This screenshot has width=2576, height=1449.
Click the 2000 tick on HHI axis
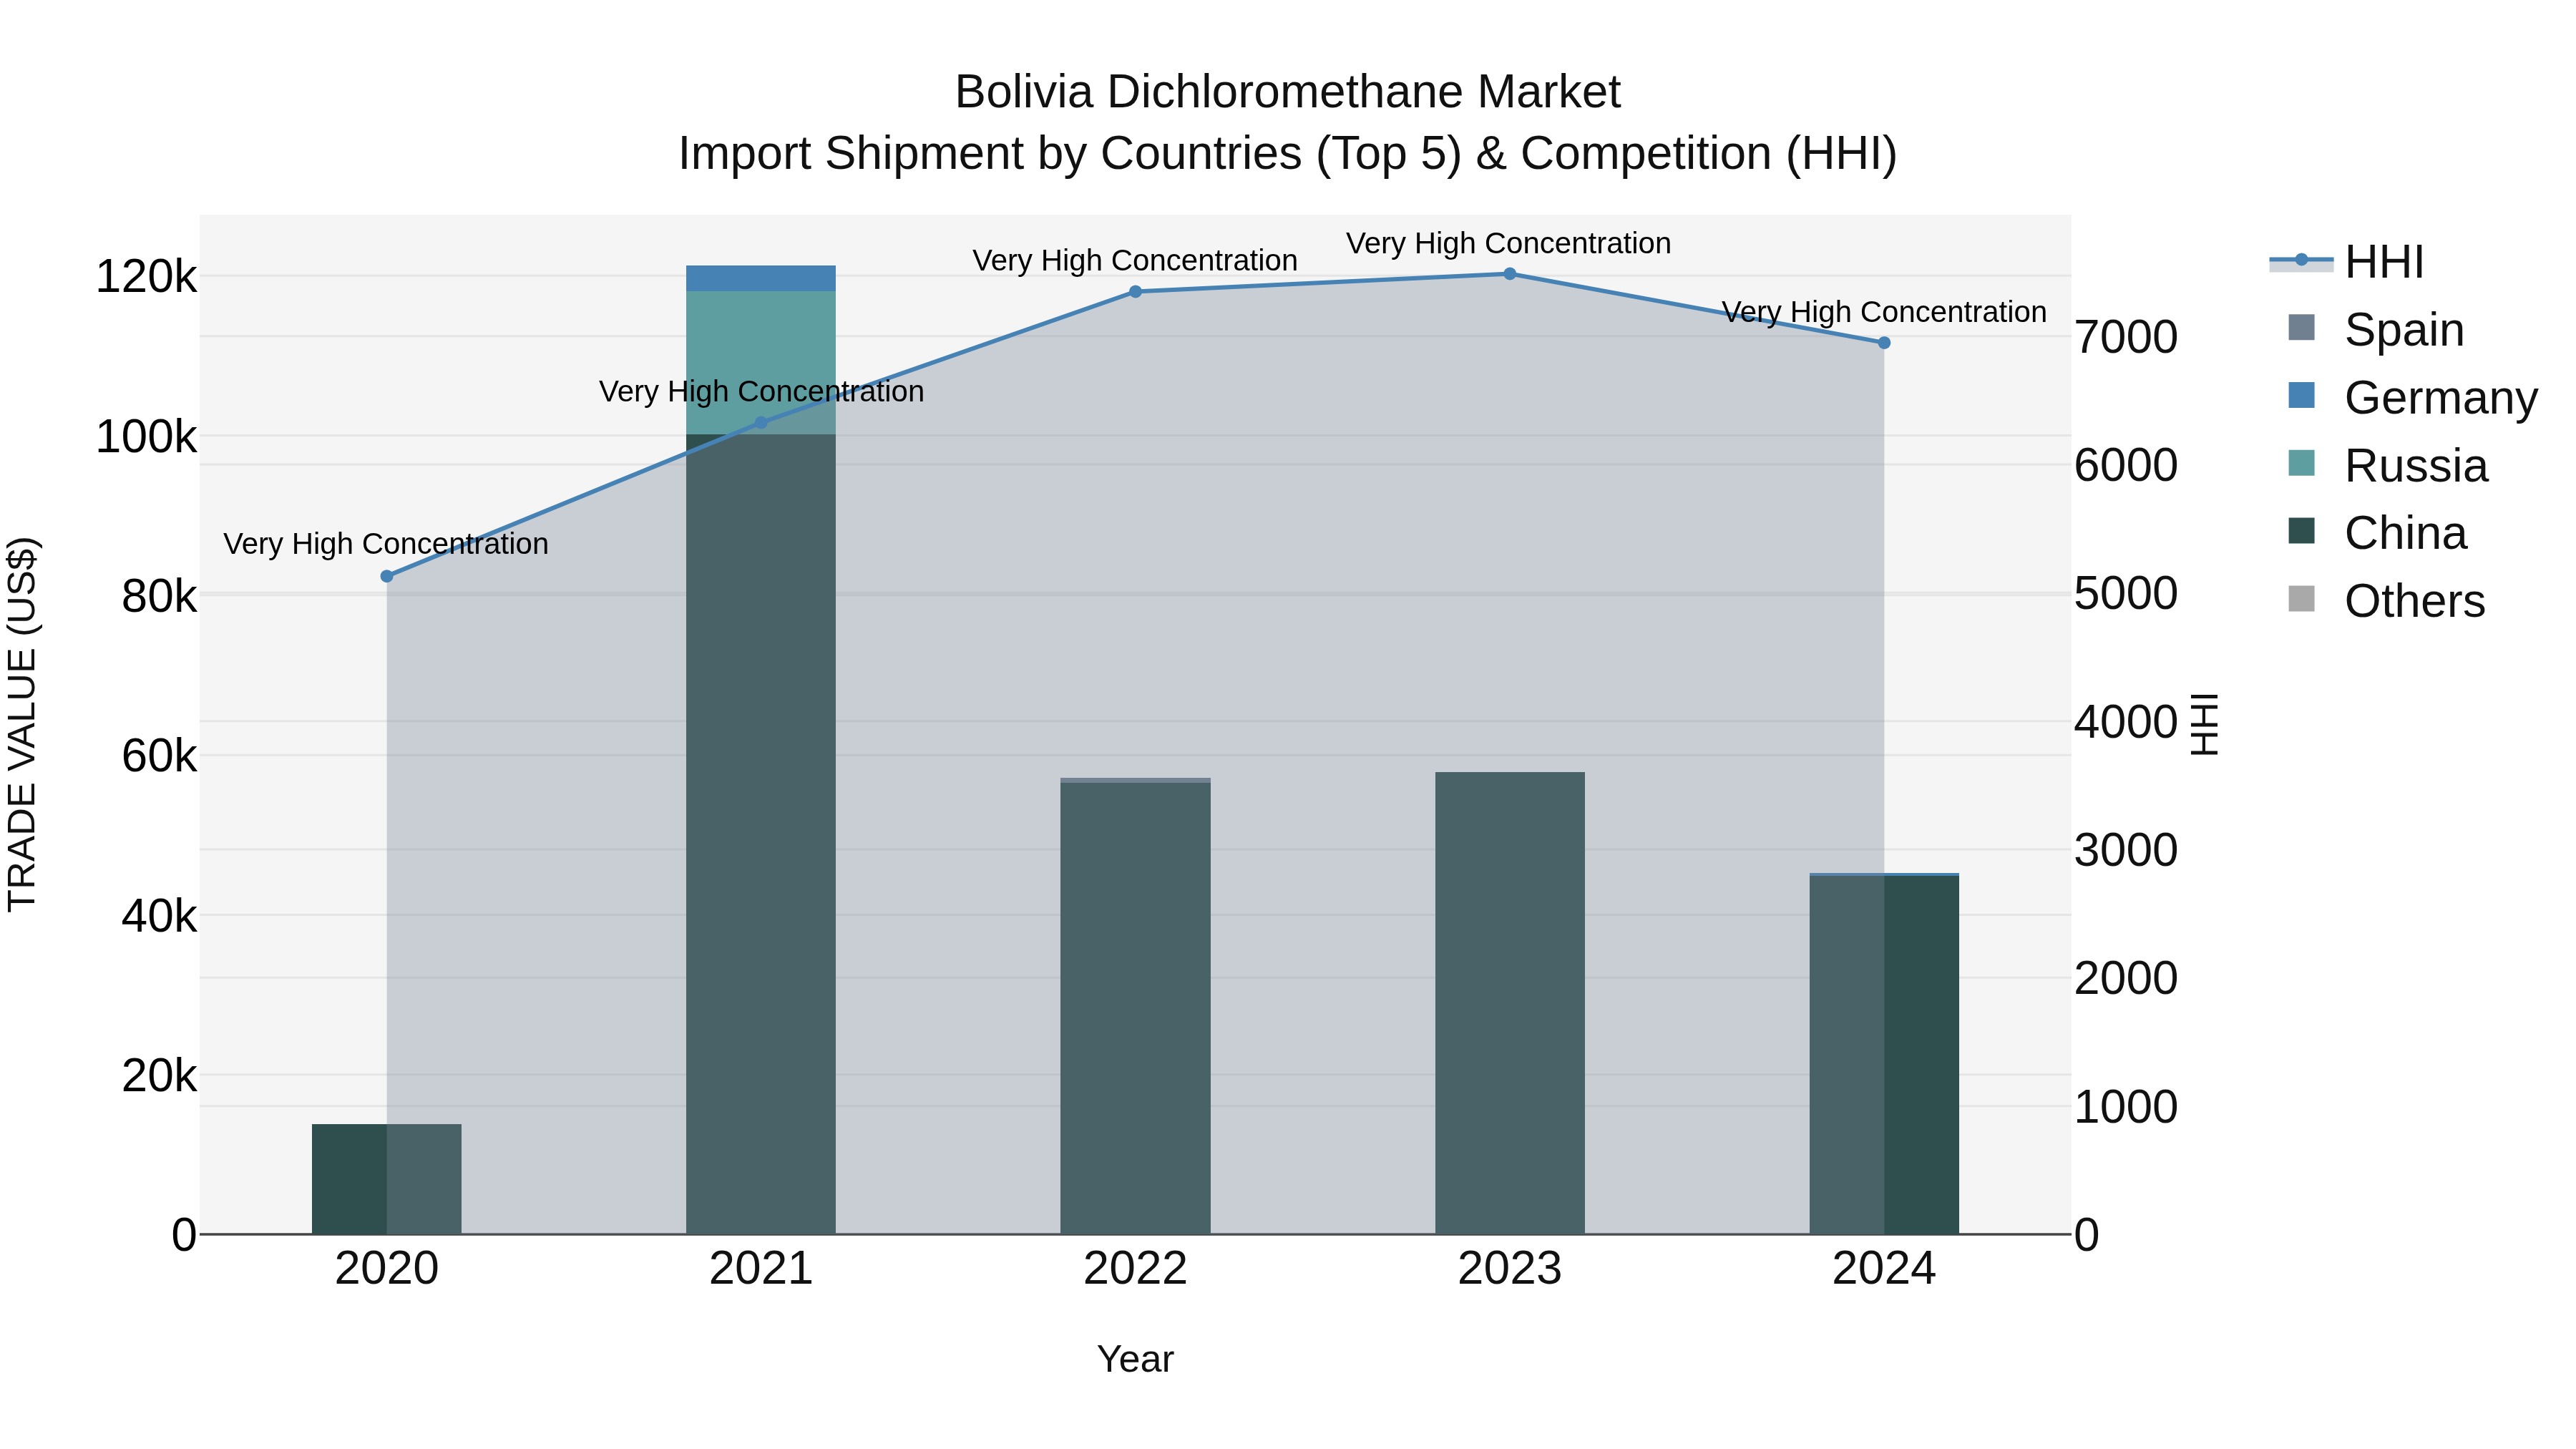click(2126, 978)
